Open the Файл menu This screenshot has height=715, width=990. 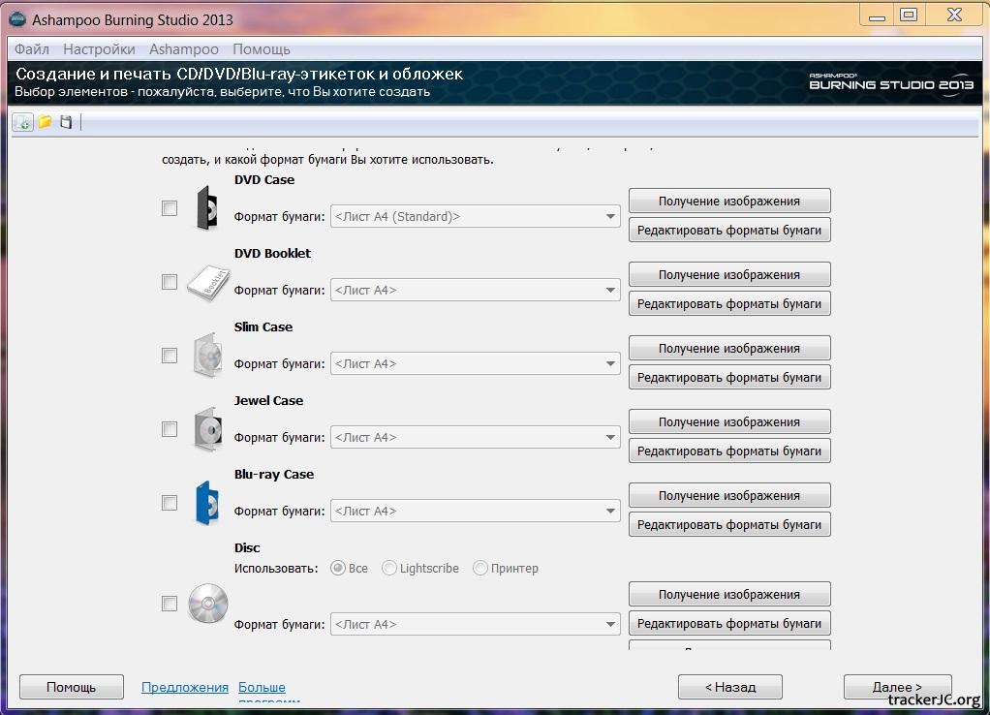[32, 49]
